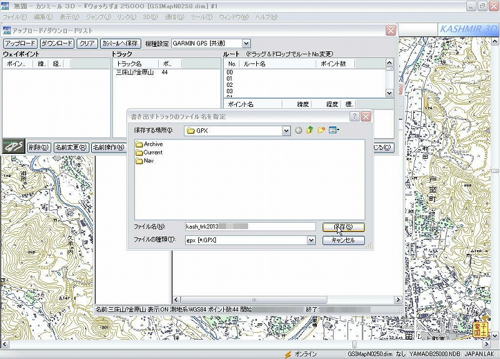Viewport: 500px width, 359px height.
Task: Open the GARMIN GPS model setting dropdown
Action: click(x=246, y=43)
